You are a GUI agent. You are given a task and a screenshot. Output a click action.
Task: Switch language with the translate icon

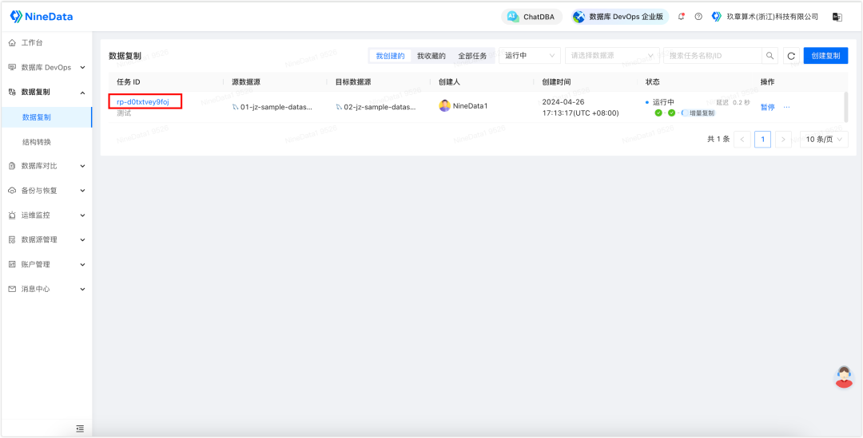(x=837, y=17)
